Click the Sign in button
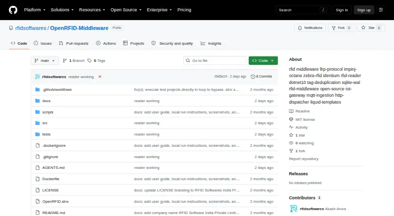The width and height of the screenshot is (394, 216). pos(342,10)
